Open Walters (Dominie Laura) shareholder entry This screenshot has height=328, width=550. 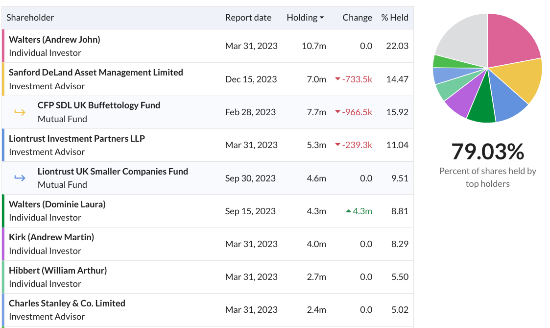pyautogui.click(x=57, y=204)
